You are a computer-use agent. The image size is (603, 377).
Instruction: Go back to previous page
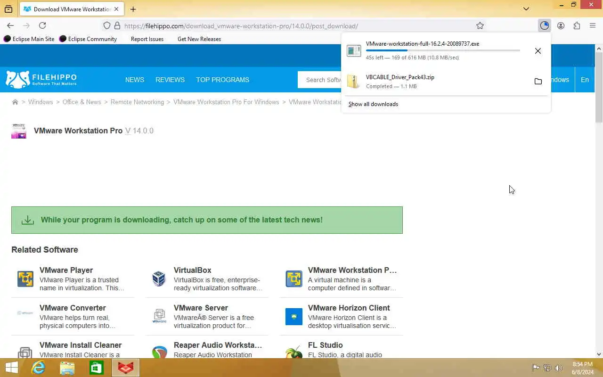pyautogui.click(x=10, y=25)
